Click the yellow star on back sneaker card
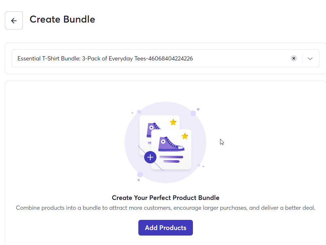This screenshot has width=326, height=245. point(173,122)
